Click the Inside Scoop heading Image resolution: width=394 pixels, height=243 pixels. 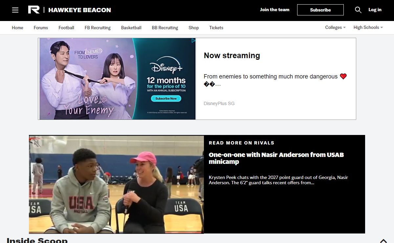(37, 240)
